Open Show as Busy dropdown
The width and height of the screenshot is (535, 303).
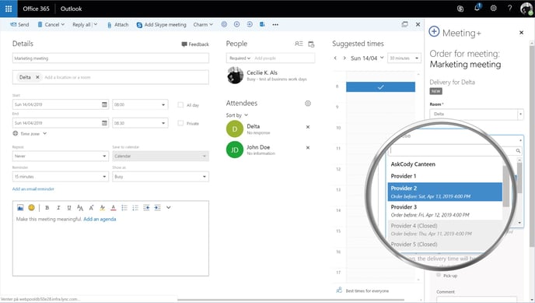point(161,177)
